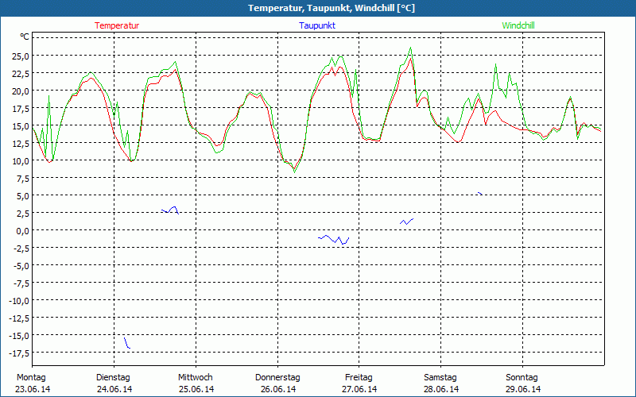Click the 'Sonntag' day label
The image size is (636, 397).
tap(522, 378)
